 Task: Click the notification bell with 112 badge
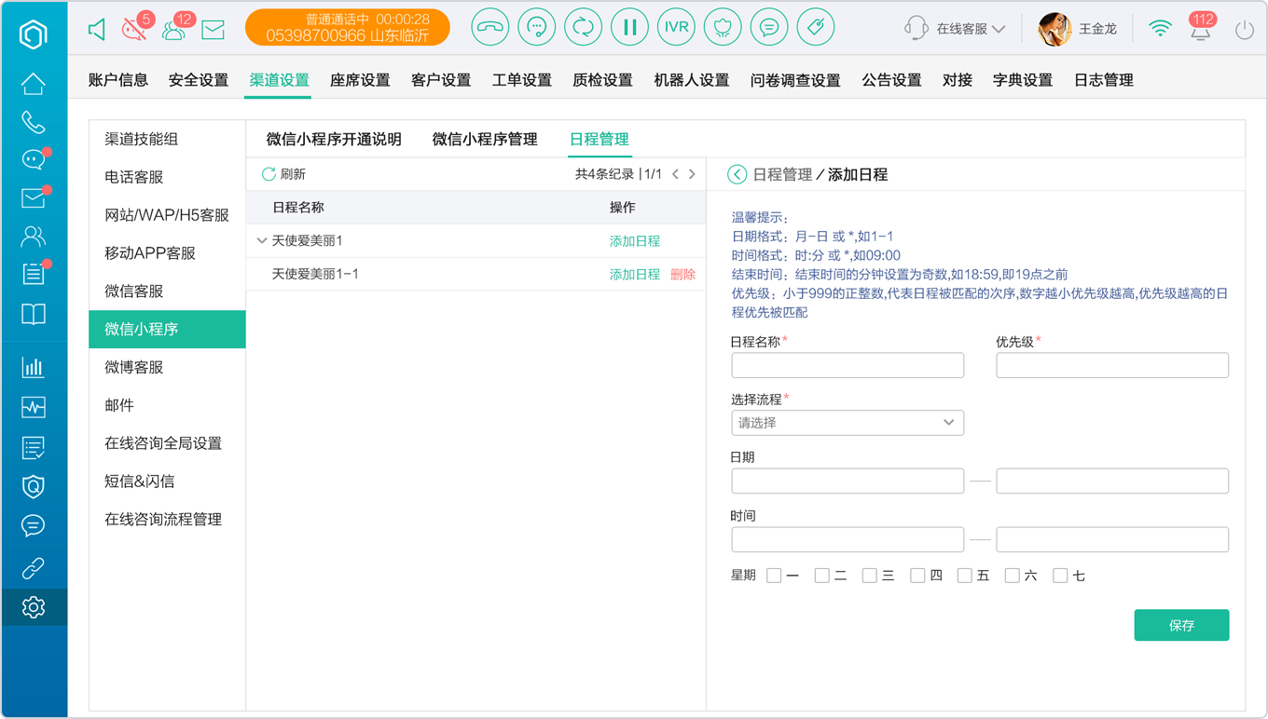pos(1201,28)
